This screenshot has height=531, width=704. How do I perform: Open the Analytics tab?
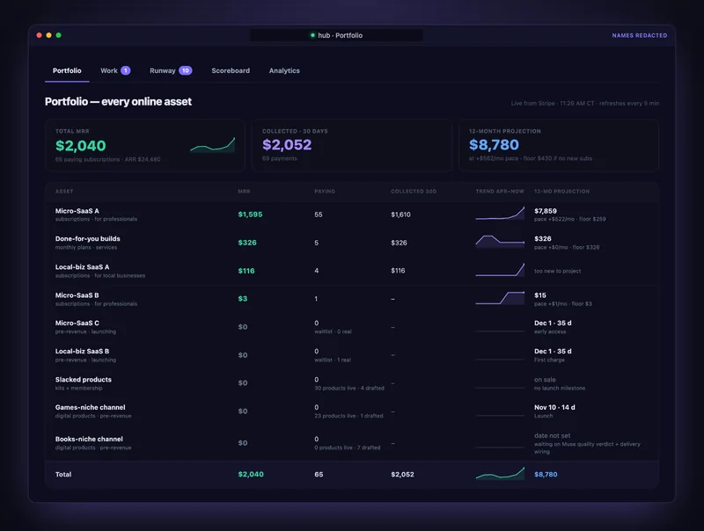click(x=284, y=71)
